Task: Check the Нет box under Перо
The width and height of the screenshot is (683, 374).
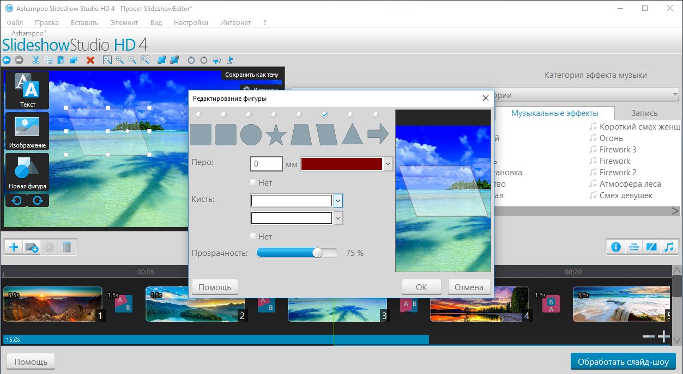Action: 253,183
